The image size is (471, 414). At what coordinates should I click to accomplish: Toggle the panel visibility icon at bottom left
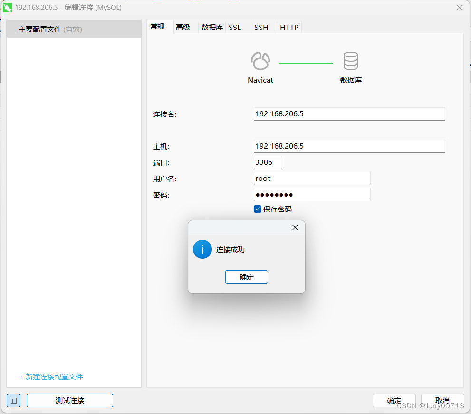click(x=13, y=400)
